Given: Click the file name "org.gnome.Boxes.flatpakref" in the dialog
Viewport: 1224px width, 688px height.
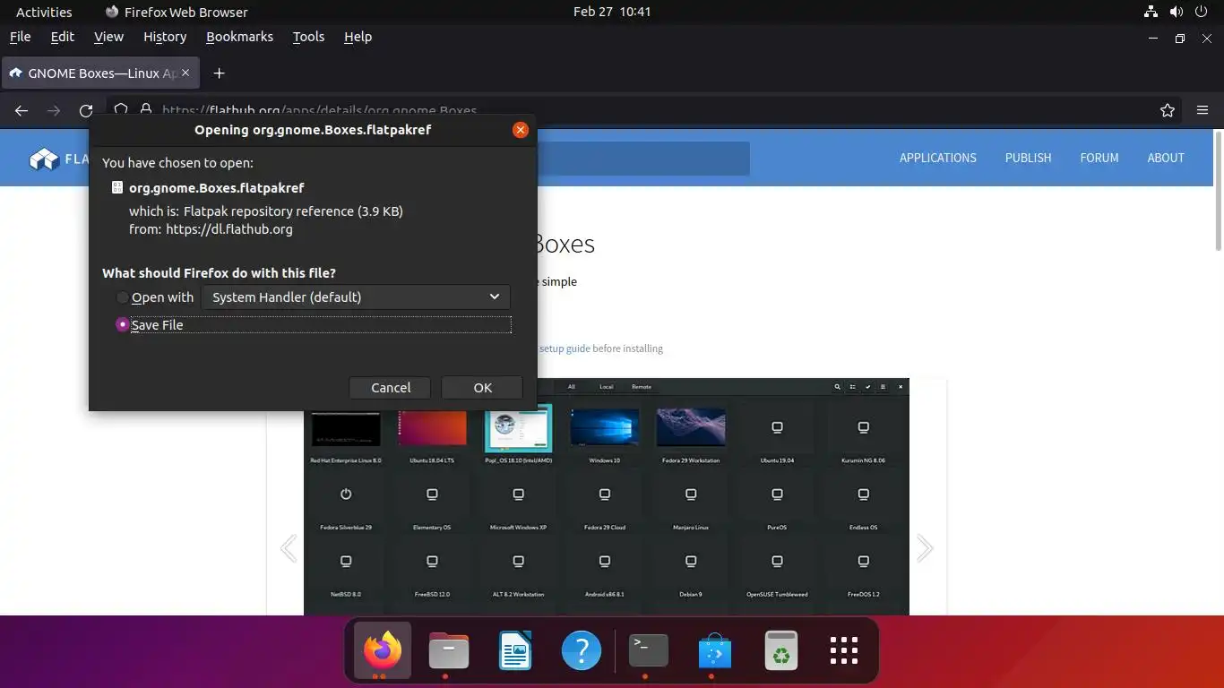Looking at the screenshot, I should tap(217, 188).
